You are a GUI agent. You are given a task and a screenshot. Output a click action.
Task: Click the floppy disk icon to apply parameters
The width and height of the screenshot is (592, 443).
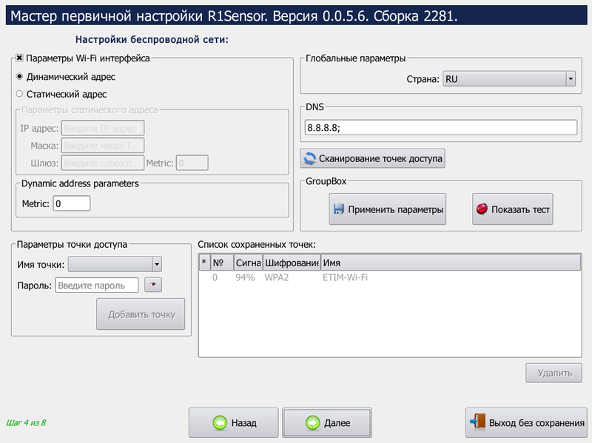[339, 209]
